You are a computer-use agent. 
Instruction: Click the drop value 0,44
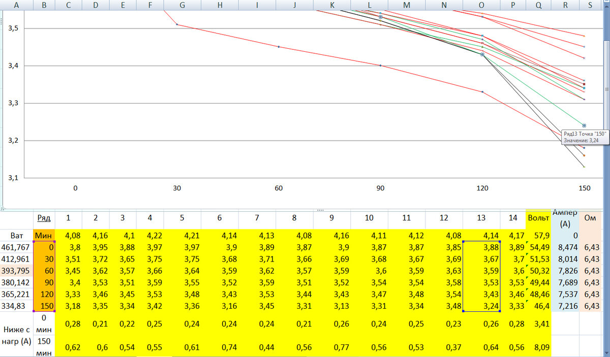coord(257,345)
